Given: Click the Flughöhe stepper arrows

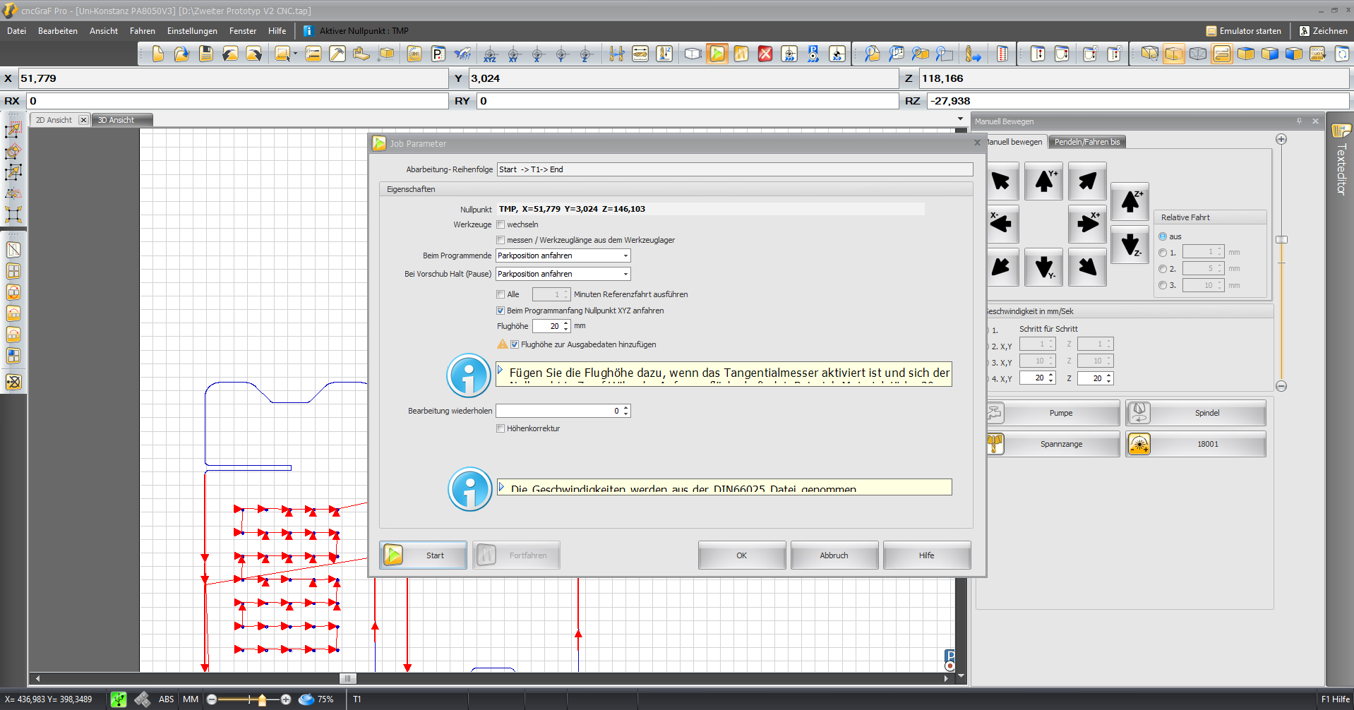Looking at the screenshot, I should pyautogui.click(x=566, y=326).
